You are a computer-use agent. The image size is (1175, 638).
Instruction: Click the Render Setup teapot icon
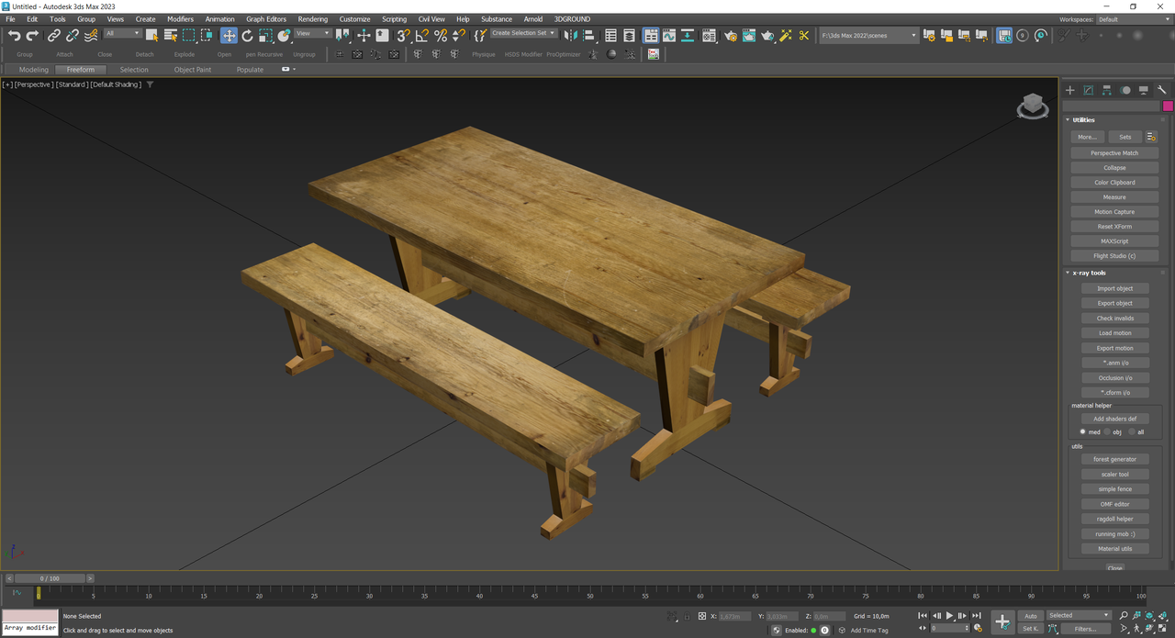point(730,36)
